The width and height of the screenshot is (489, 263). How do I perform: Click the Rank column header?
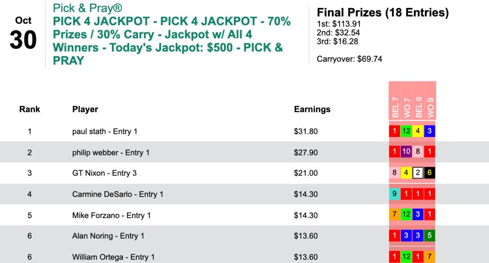pos(30,109)
